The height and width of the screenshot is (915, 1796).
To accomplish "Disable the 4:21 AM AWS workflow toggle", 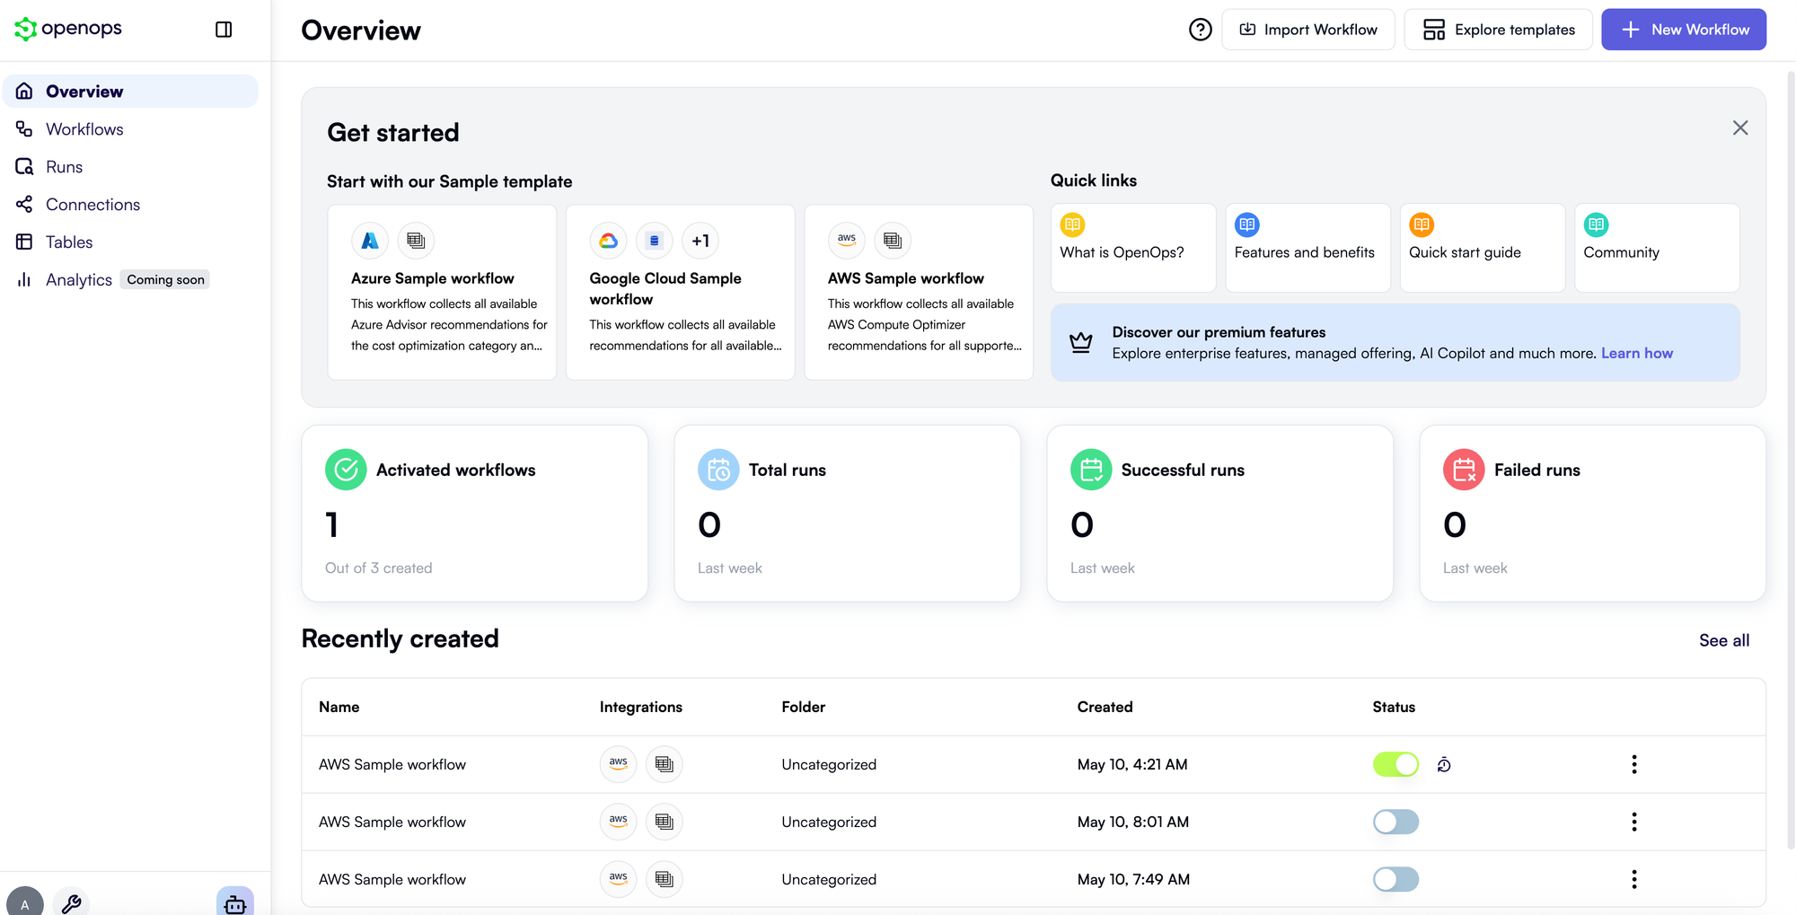I will 1395,764.
